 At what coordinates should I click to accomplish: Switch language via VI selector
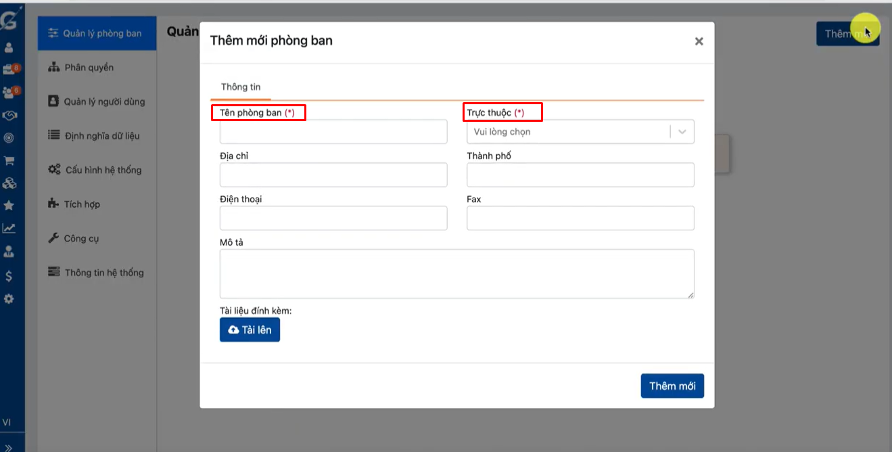coord(7,422)
